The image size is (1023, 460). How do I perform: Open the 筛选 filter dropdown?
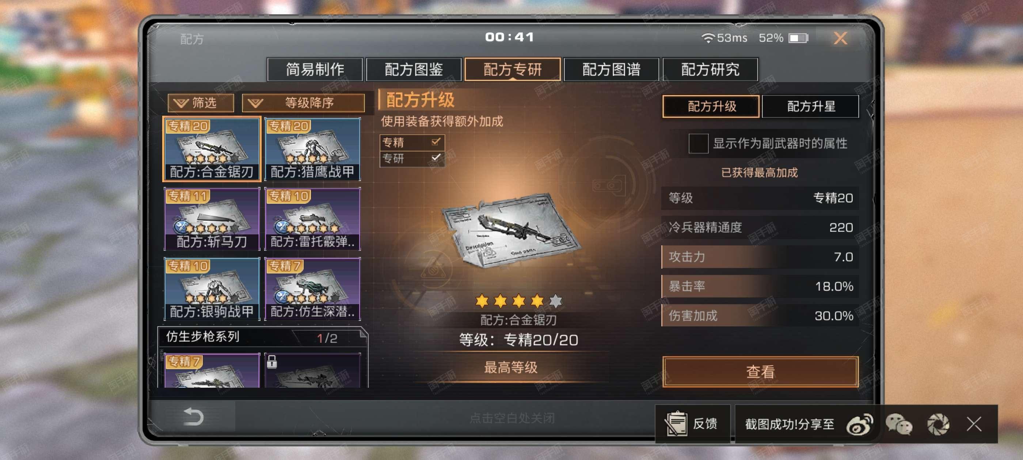[201, 103]
